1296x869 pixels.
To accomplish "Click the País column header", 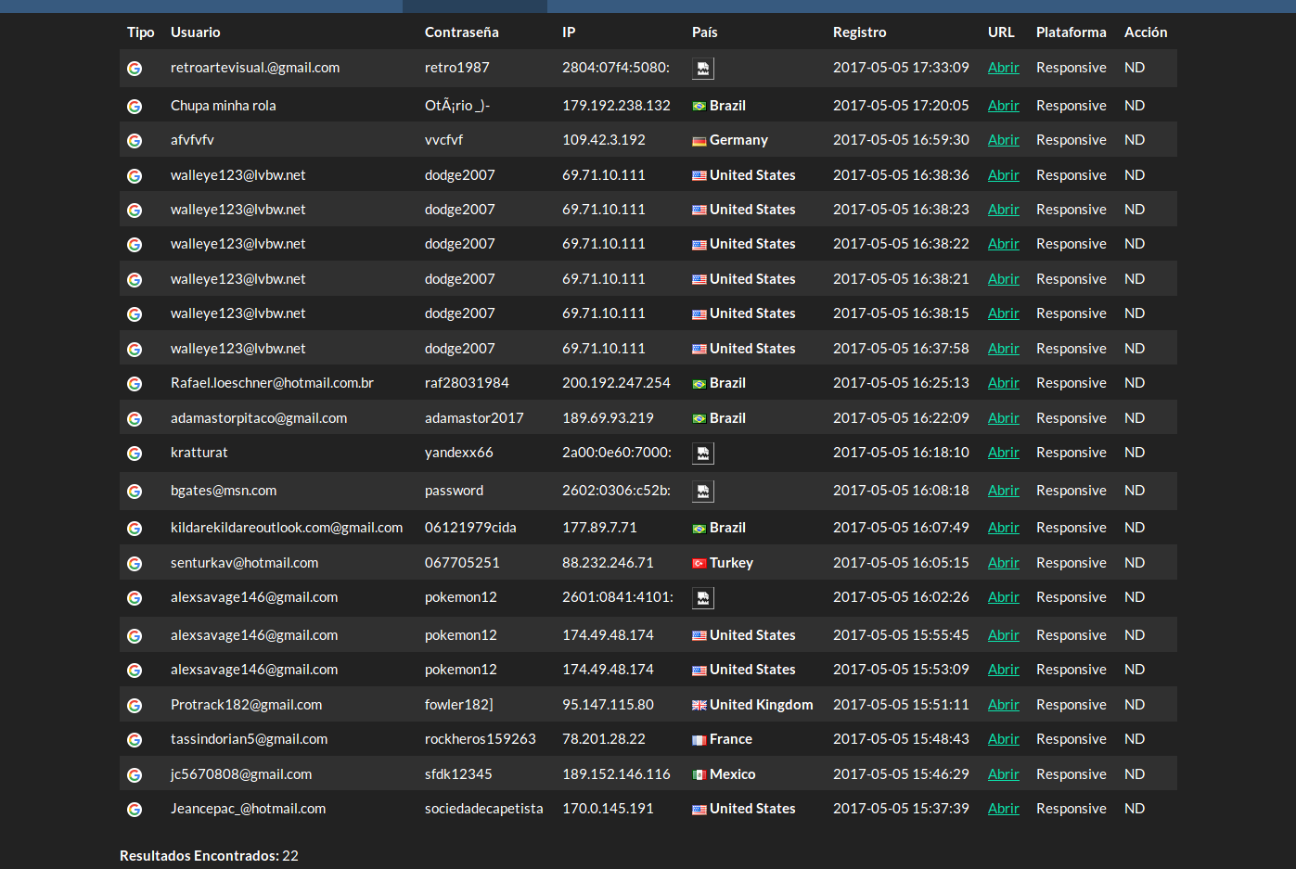I will pyautogui.click(x=705, y=32).
